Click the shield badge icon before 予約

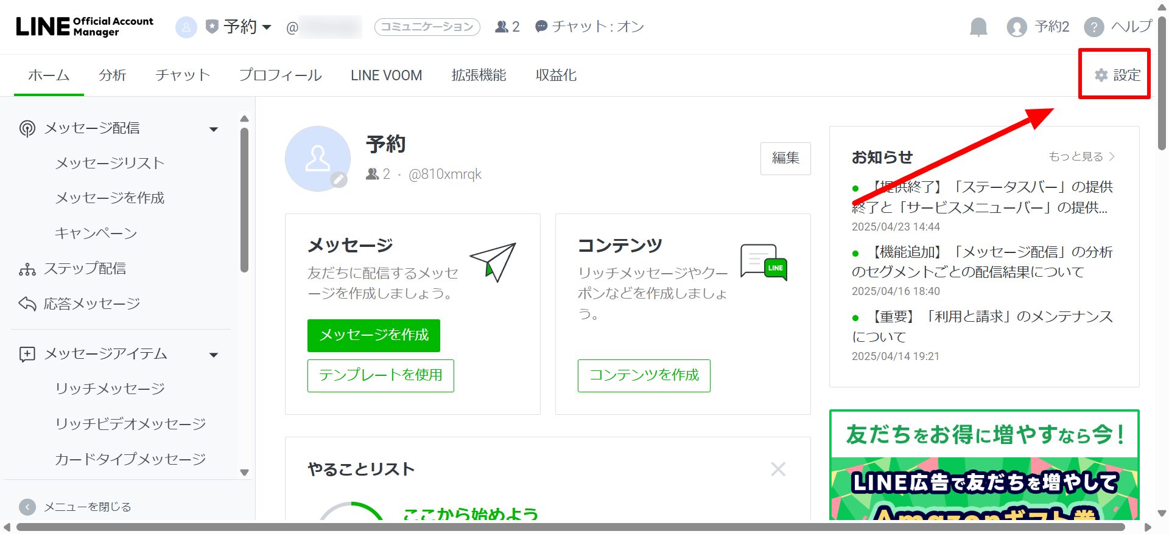212,26
